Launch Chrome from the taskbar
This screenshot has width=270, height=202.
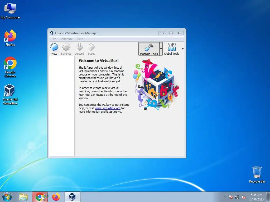coord(40,197)
